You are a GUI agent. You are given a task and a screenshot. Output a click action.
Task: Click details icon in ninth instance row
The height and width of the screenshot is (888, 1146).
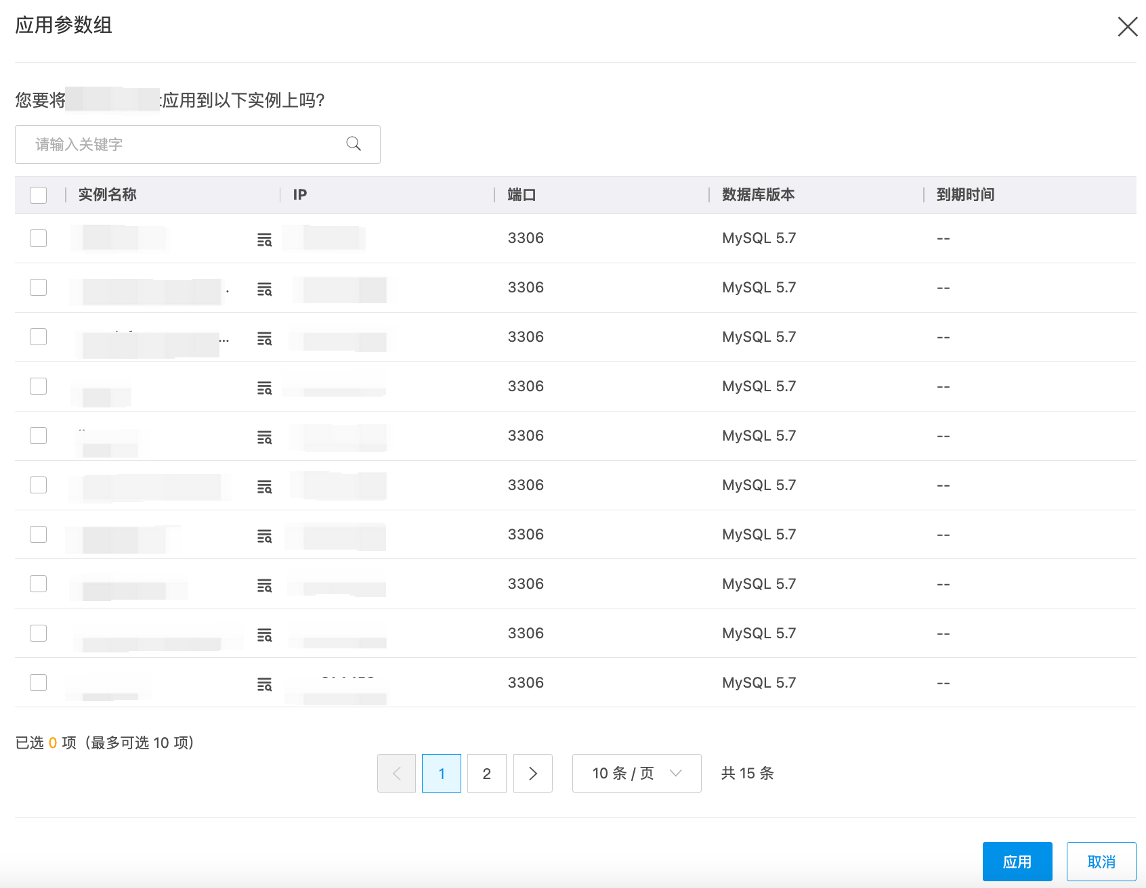(x=264, y=635)
